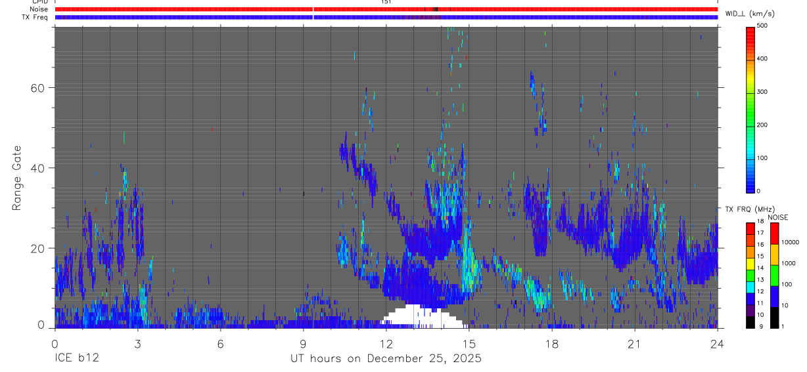Click the blue TX Freq indicator strip
The image size is (807, 372).
point(386,17)
